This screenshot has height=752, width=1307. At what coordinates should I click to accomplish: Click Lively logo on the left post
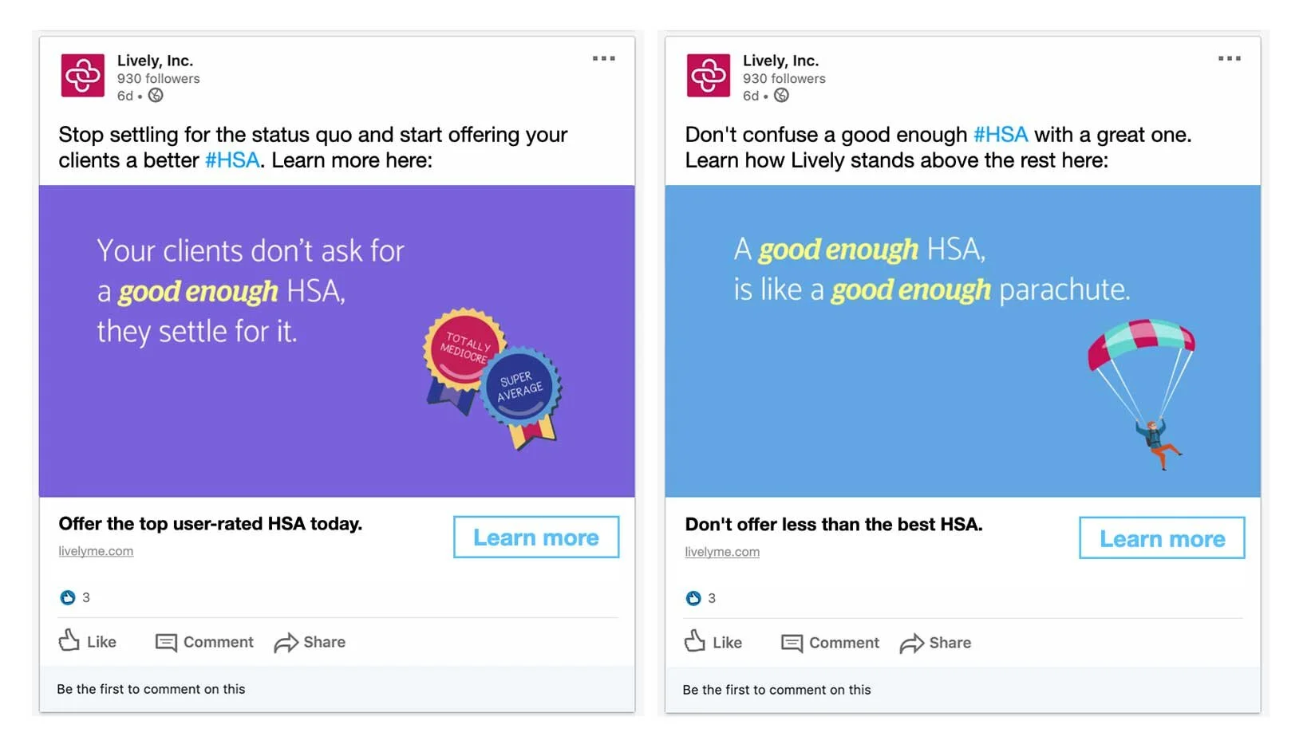(x=83, y=76)
